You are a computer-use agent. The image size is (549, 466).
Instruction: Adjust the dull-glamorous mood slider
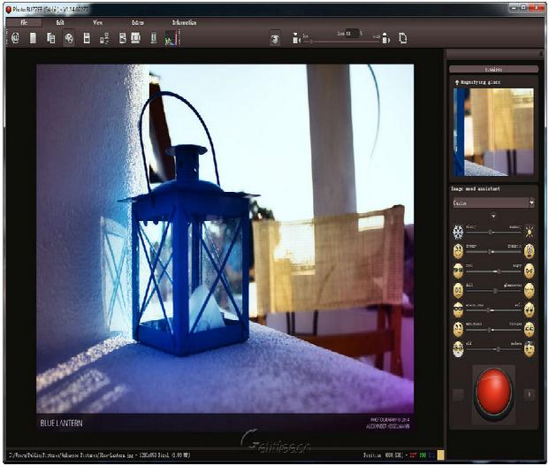click(x=493, y=291)
